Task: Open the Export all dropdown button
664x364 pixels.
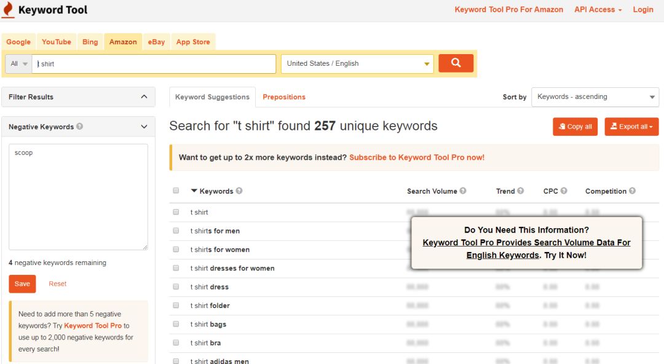Action: 631,127
